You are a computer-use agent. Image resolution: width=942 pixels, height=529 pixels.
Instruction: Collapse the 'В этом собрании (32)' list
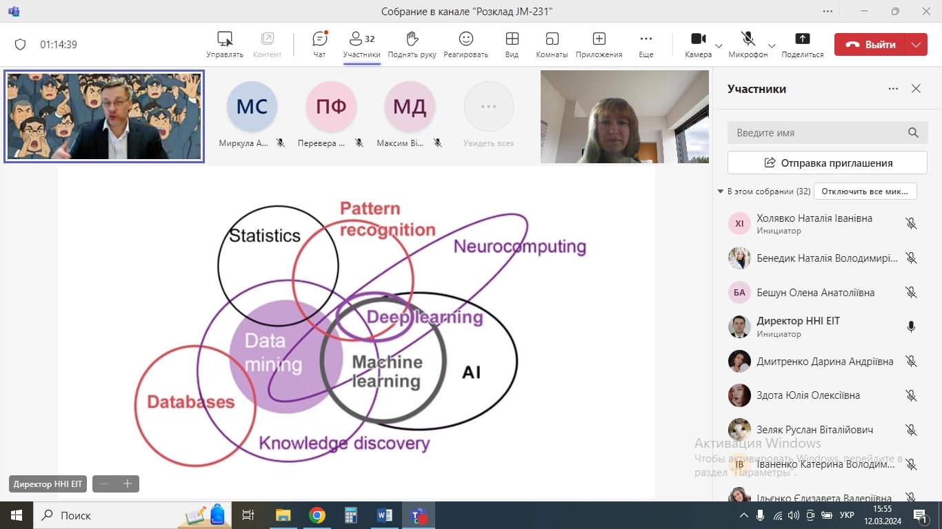pyautogui.click(x=721, y=191)
